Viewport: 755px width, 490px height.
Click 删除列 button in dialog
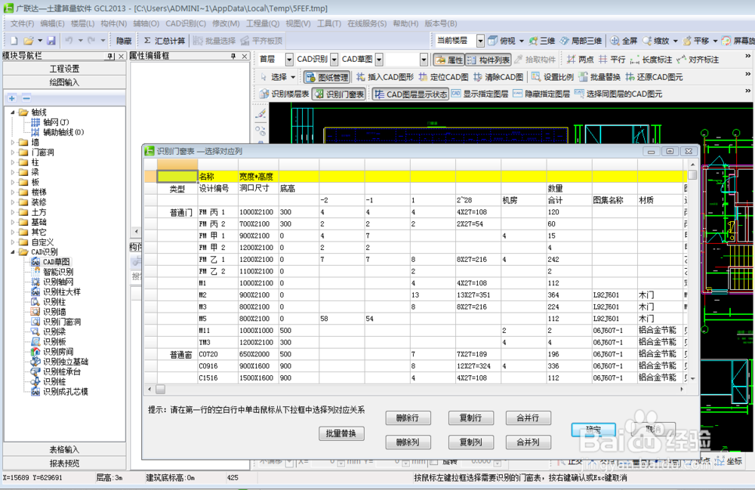(408, 442)
